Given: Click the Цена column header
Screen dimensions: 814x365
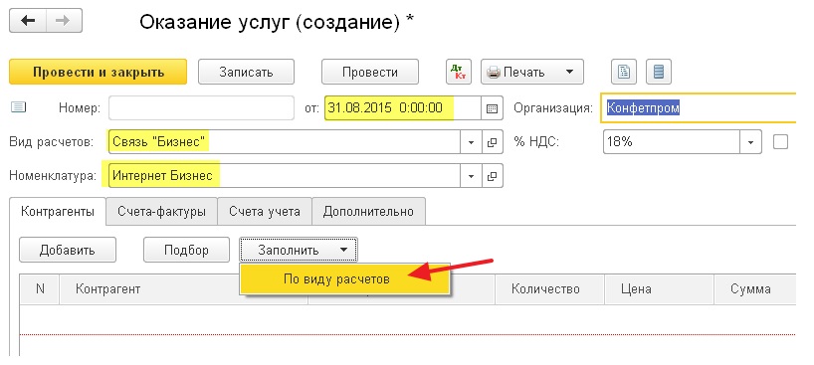Looking at the screenshot, I should pos(660,289).
